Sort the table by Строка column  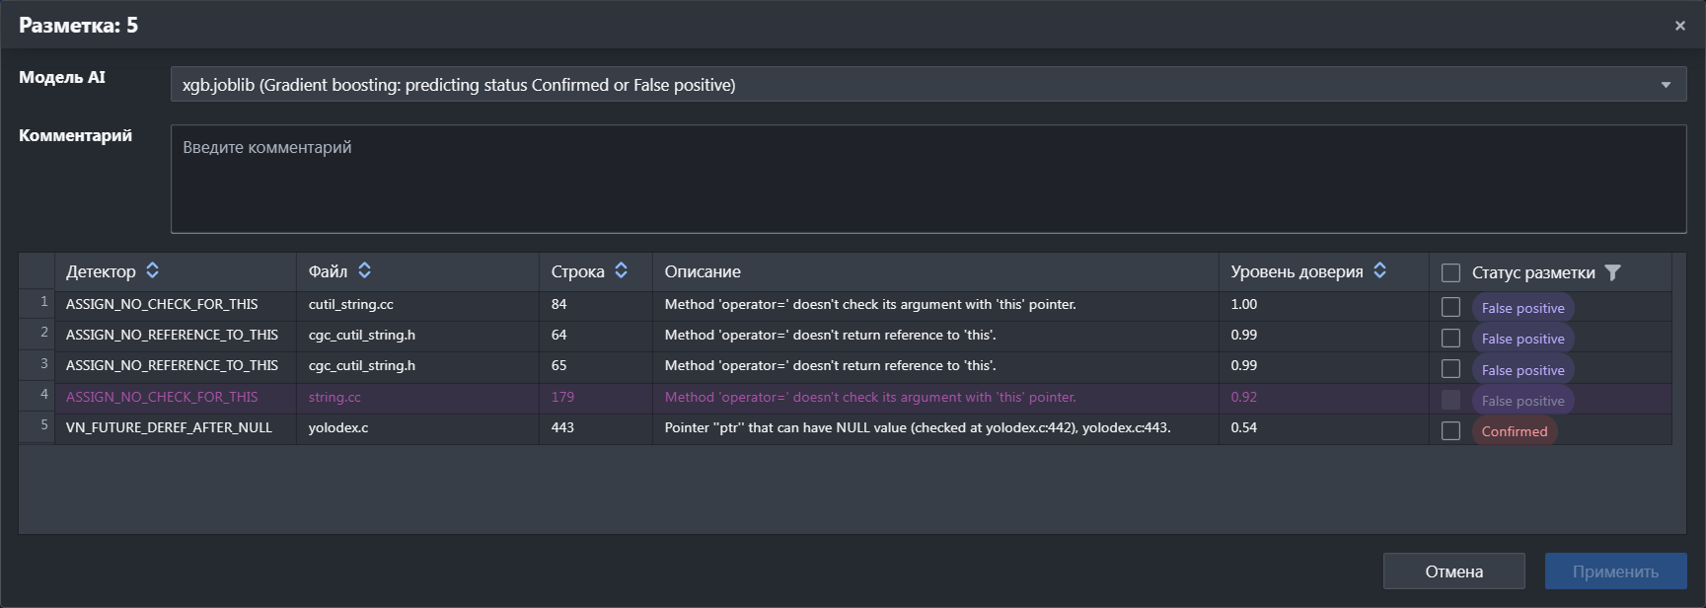point(621,270)
